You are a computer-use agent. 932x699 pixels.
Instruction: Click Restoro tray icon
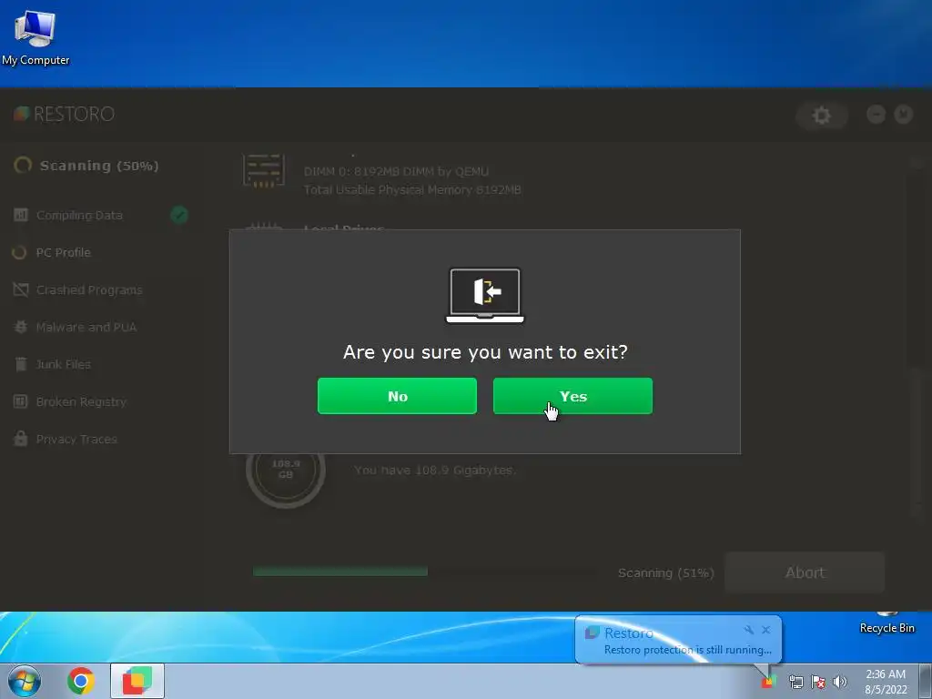coord(768,683)
